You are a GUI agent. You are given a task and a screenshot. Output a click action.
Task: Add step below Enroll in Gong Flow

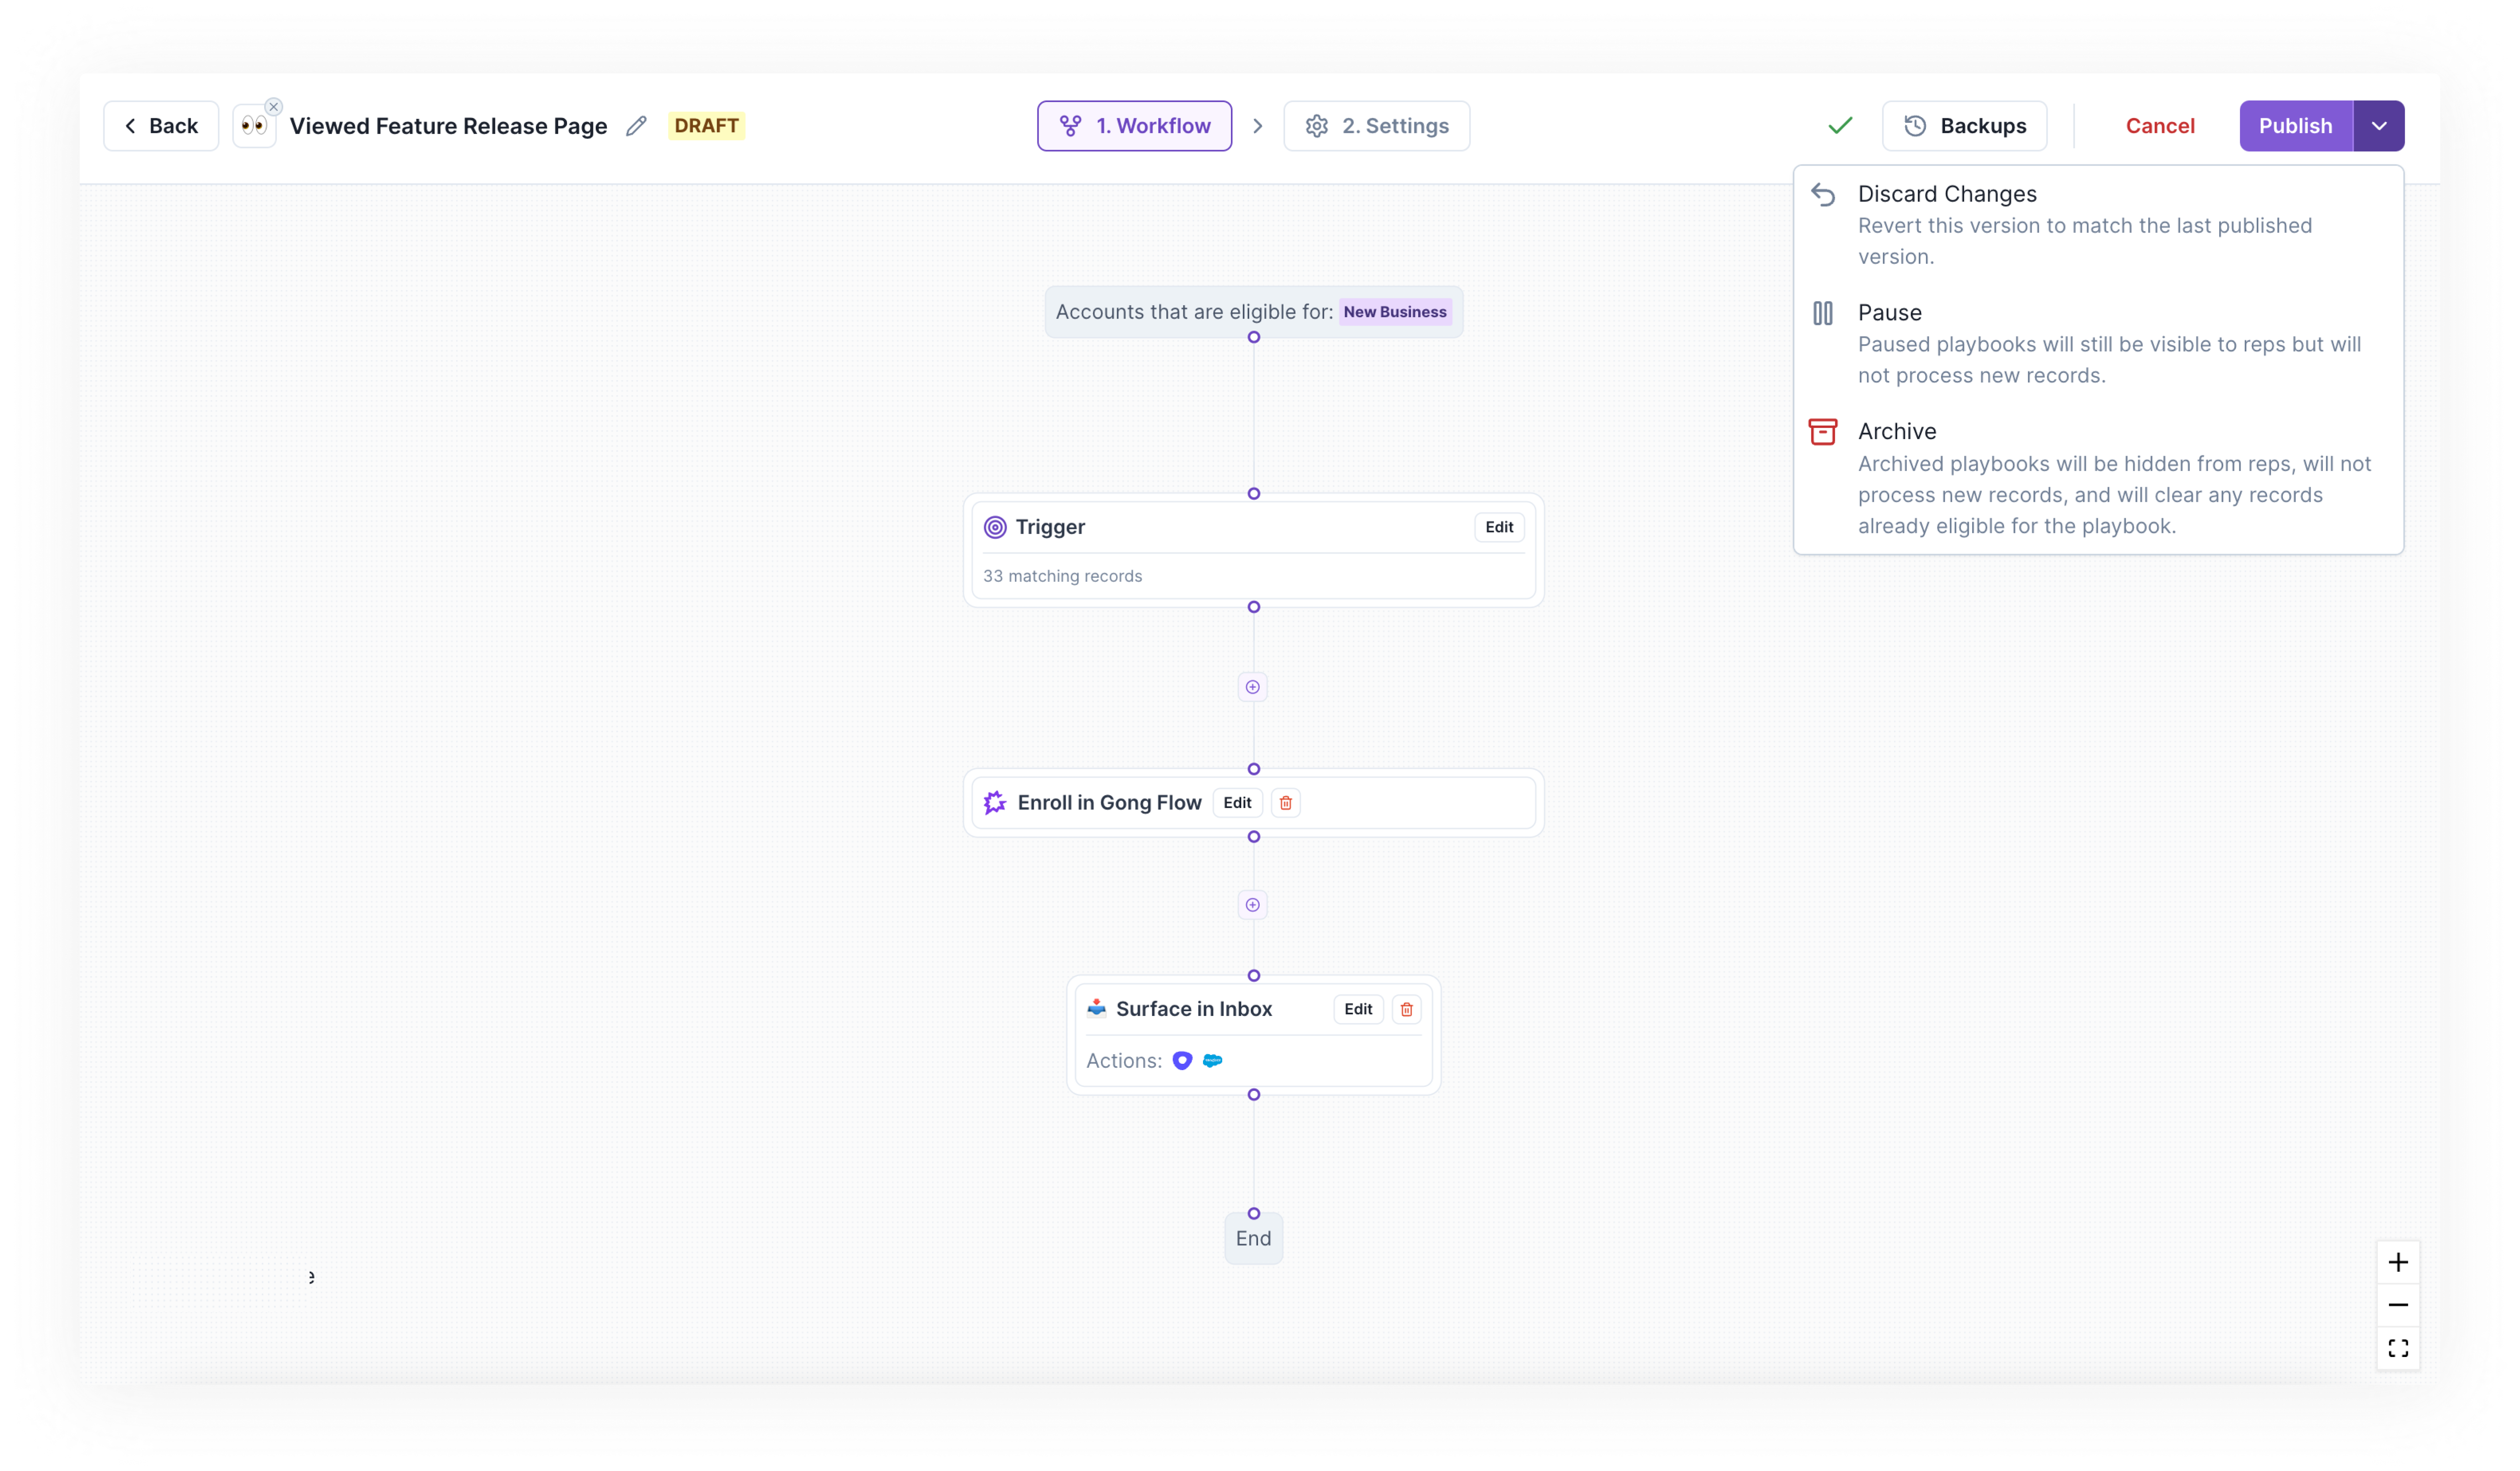point(1252,905)
